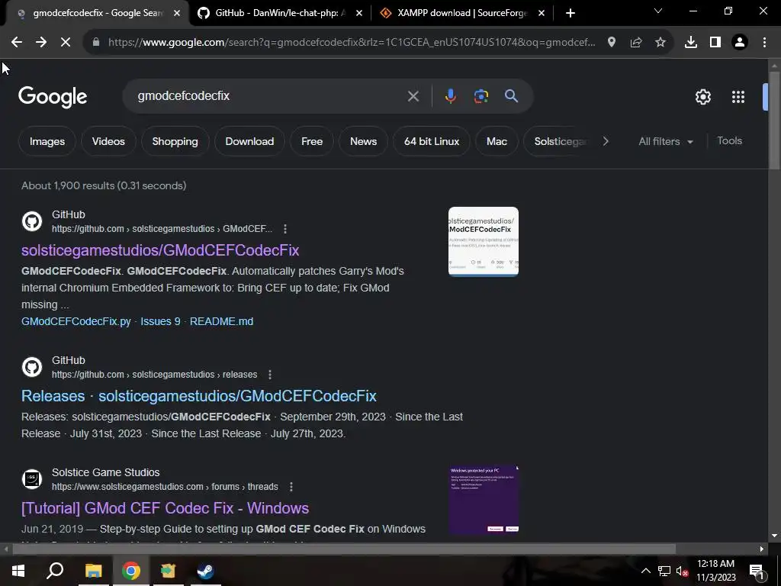The width and height of the screenshot is (781, 586).
Task: Start voice search with microphone icon
Action: [x=450, y=96]
